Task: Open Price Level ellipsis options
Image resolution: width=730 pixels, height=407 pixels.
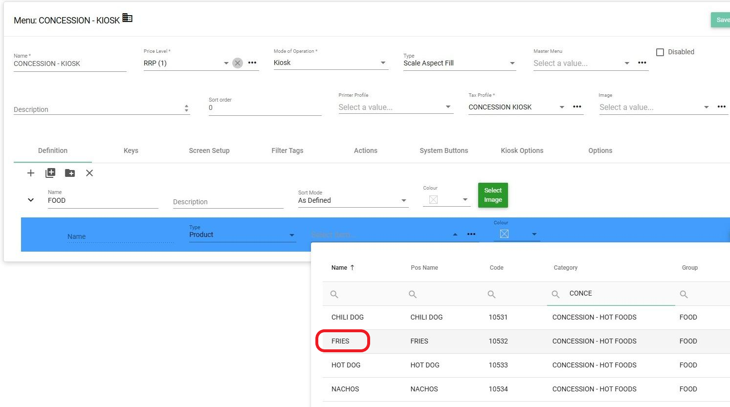Action: click(x=252, y=63)
